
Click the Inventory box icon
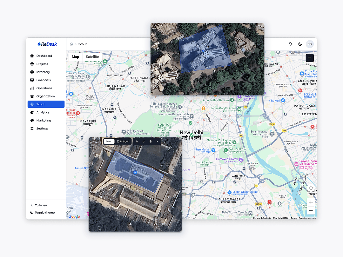point(32,72)
